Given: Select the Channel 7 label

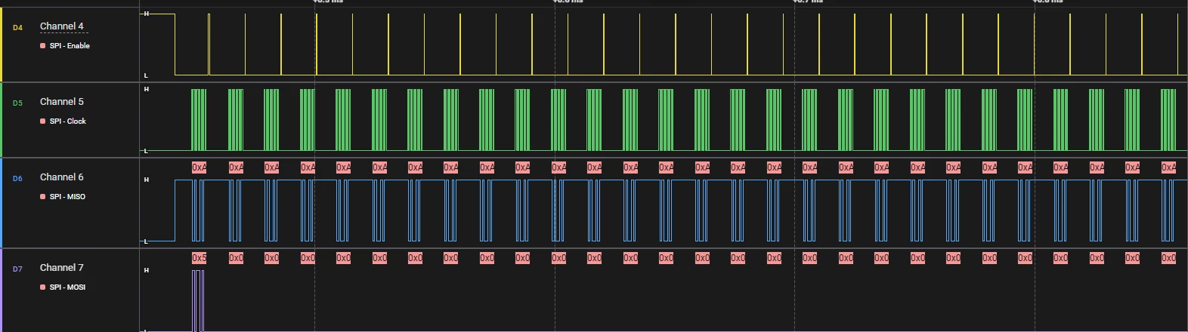Looking at the screenshot, I should pos(62,268).
